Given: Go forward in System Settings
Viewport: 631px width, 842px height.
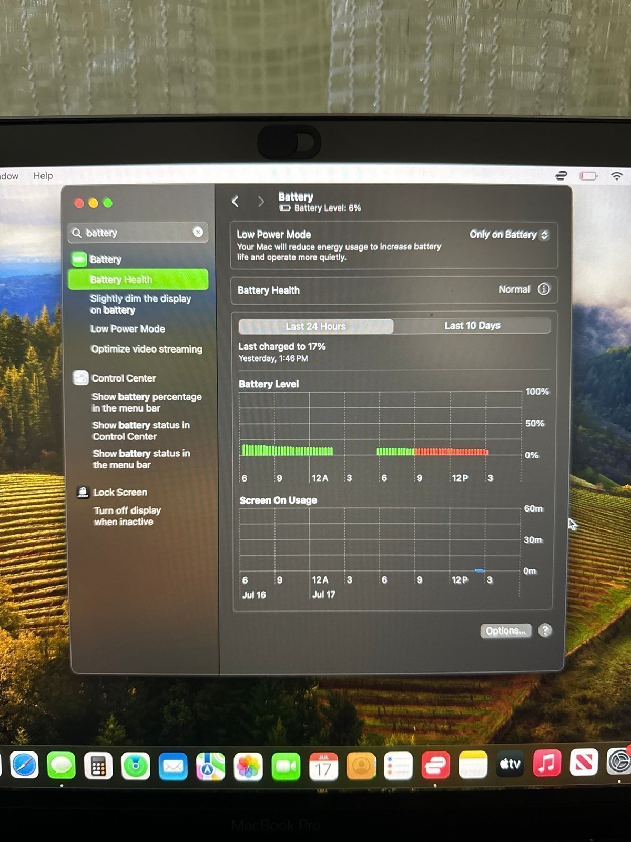Looking at the screenshot, I should coord(261,201).
